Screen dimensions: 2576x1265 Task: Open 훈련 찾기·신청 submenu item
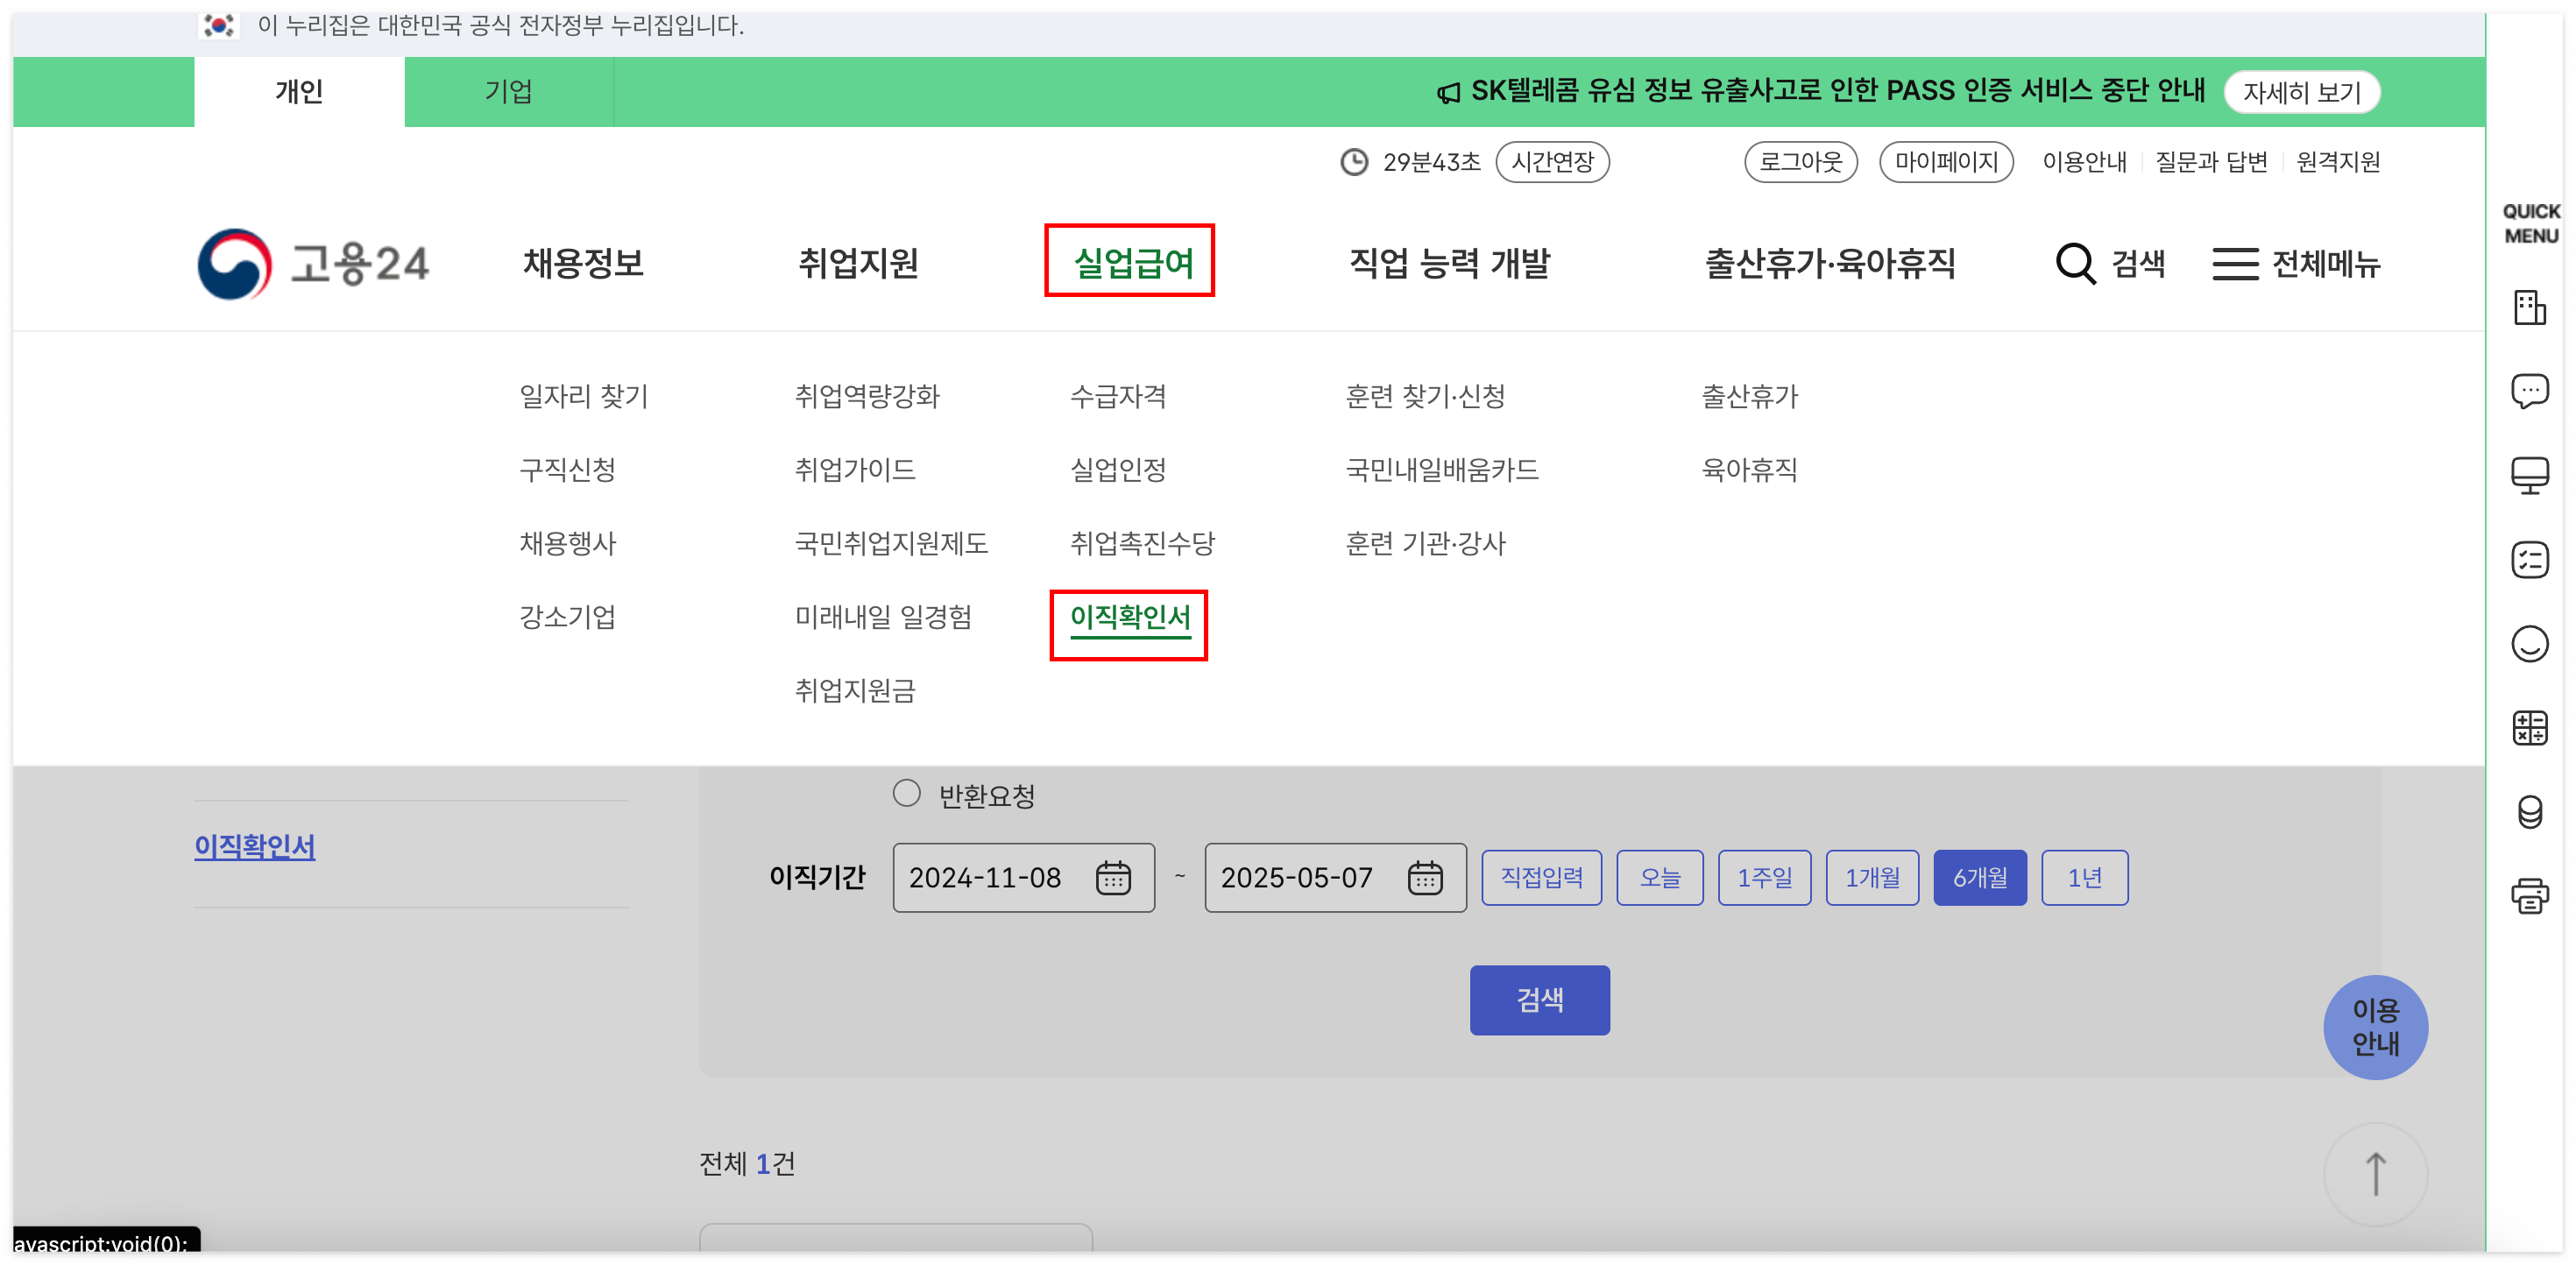coord(1425,397)
